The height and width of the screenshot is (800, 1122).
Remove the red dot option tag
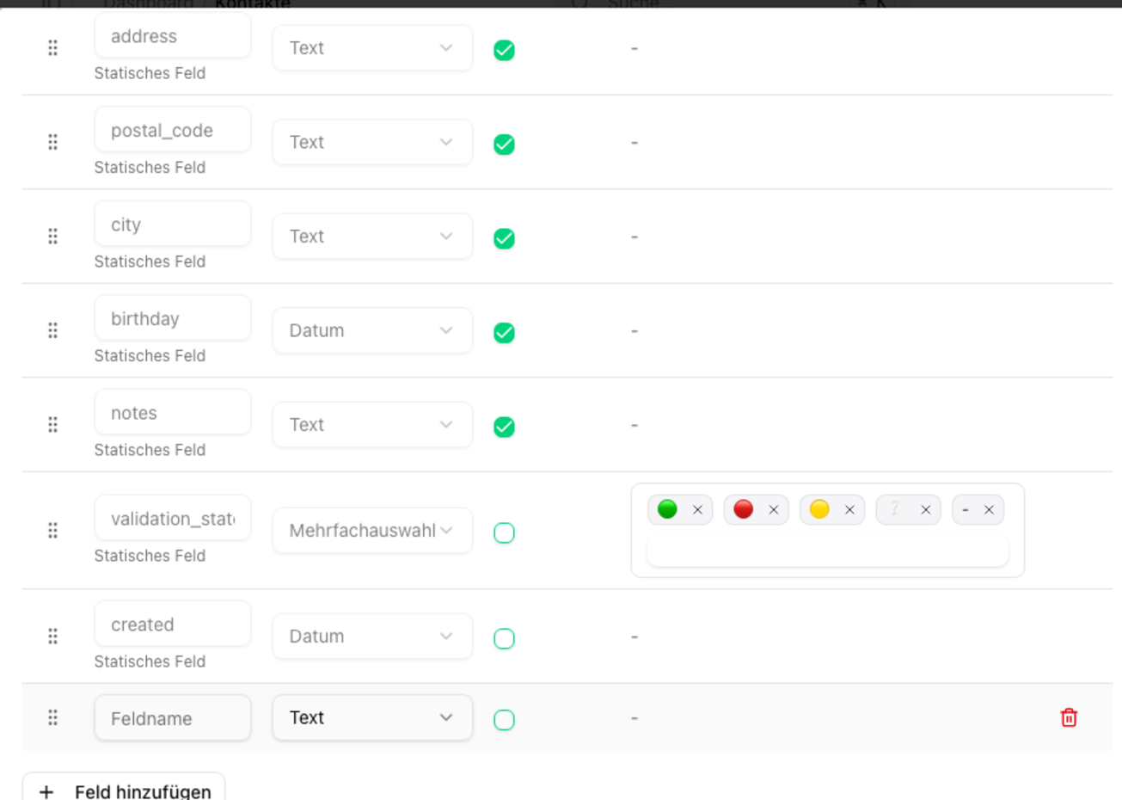pos(773,510)
